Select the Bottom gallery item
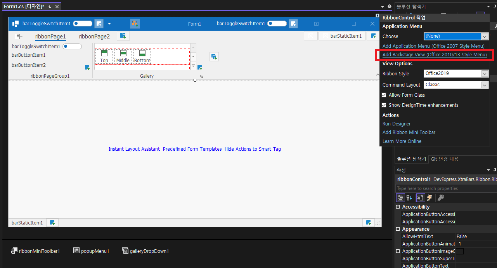The width and height of the screenshot is (497, 268). tap(142, 56)
